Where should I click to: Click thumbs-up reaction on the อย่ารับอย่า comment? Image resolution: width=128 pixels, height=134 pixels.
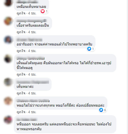point(89,49)
